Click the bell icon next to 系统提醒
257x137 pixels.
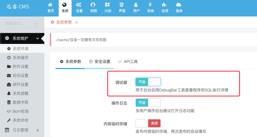[x=9, y=93]
